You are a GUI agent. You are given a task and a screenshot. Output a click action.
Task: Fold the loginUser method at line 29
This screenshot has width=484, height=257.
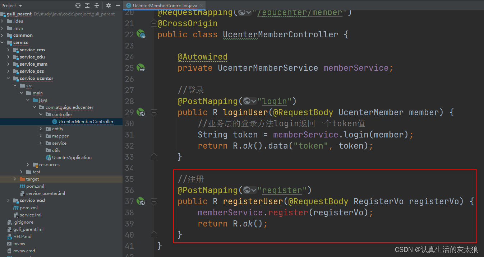(x=154, y=112)
